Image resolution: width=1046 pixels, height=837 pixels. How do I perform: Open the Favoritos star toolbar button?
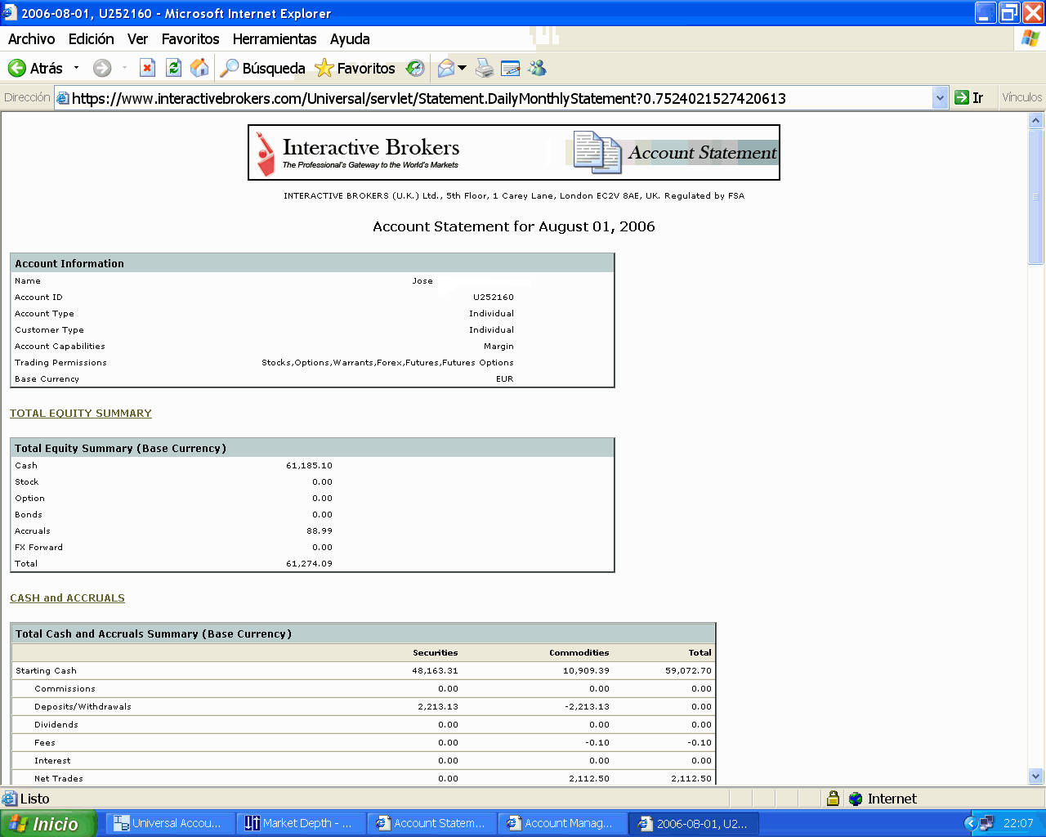pos(355,68)
